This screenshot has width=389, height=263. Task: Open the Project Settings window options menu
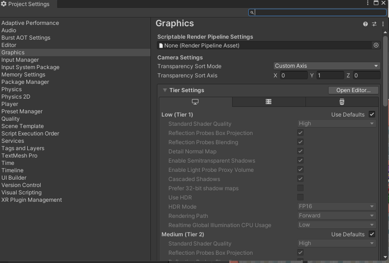[368, 3]
